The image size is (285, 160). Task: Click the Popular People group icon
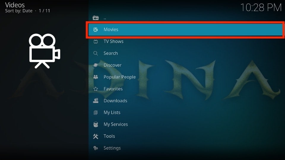[96, 77]
